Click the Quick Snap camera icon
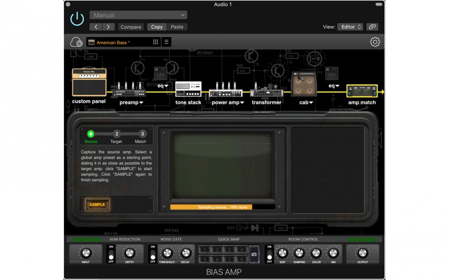Screen dimensions: 449x280 254,255
